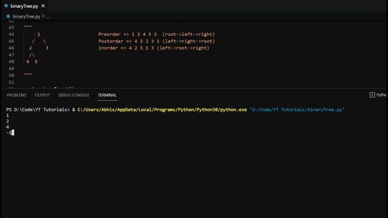388x218 pixels.
Task: Click the Preorder comment line text
Action: pyautogui.click(x=156, y=34)
